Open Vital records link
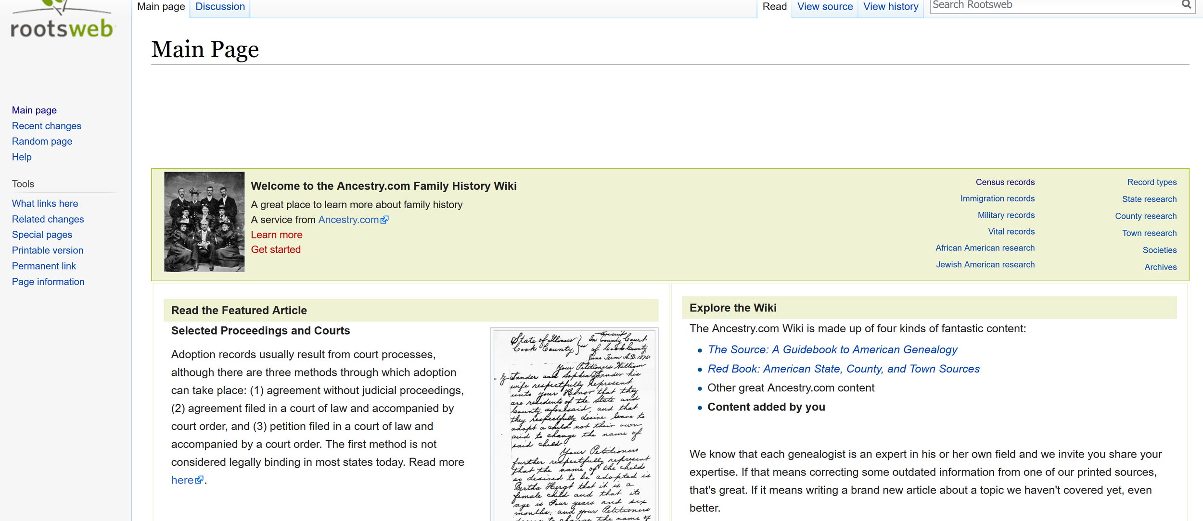This screenshot has height=521, width=1203. (x=1011, y=232)
